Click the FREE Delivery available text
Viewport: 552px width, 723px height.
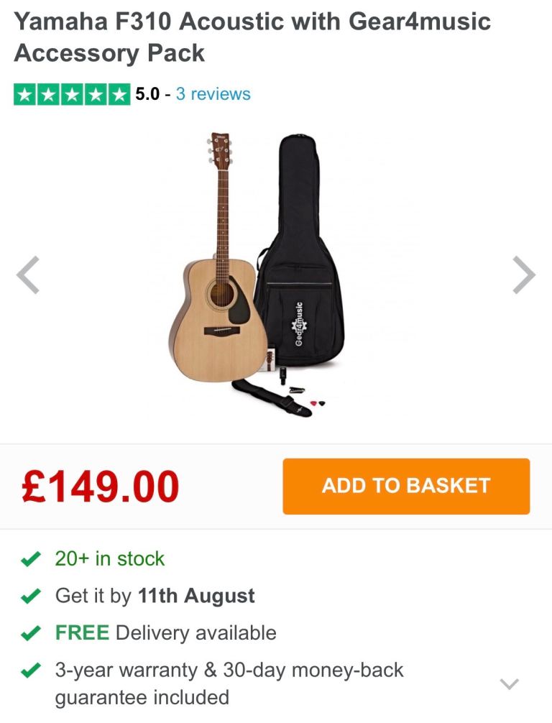pos(166,632)
